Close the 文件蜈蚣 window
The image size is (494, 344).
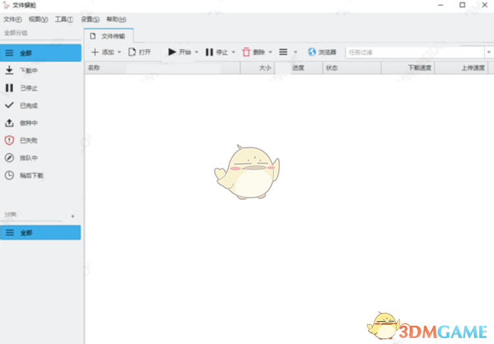click(485, 5)
